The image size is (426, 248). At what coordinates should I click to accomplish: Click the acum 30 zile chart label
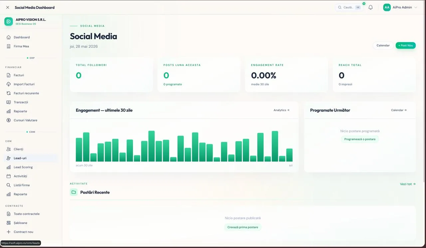pyautogui.click(x=84, y=165)
